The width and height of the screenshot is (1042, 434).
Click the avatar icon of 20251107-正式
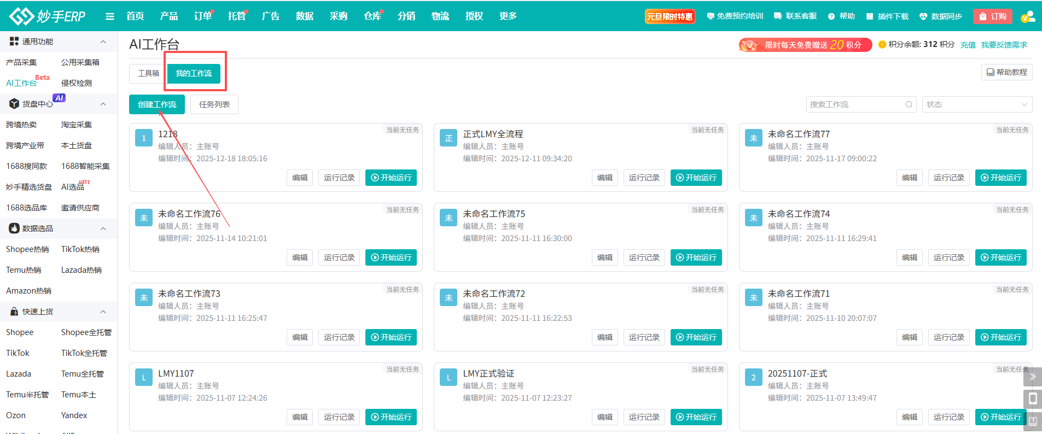pos(753,378)
